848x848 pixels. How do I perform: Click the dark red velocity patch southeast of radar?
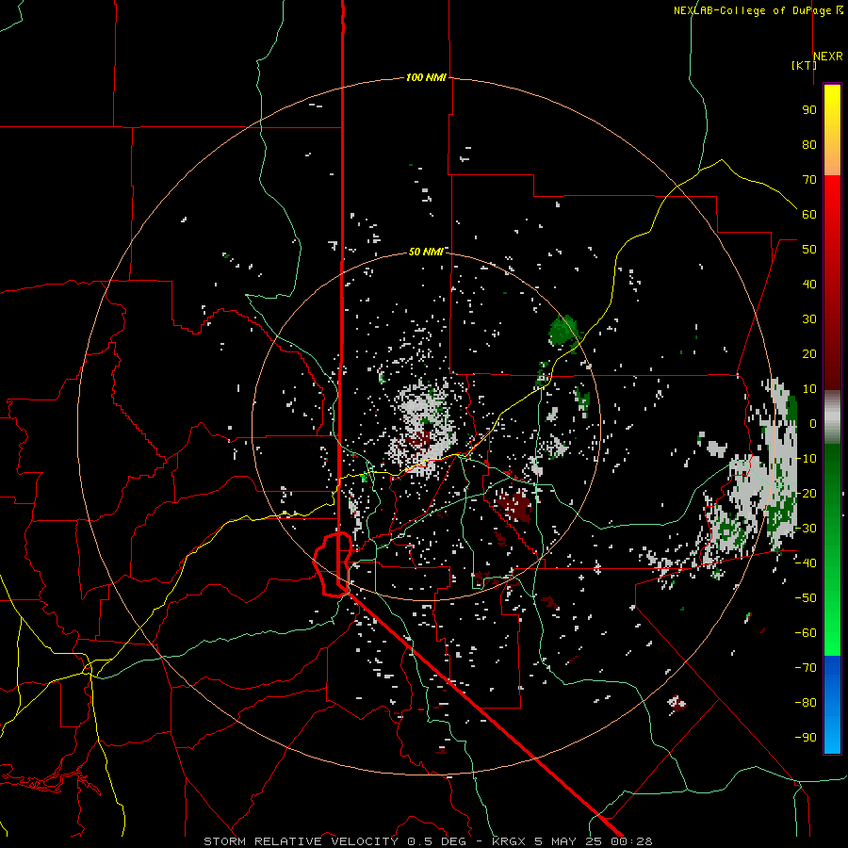(514, 506)
